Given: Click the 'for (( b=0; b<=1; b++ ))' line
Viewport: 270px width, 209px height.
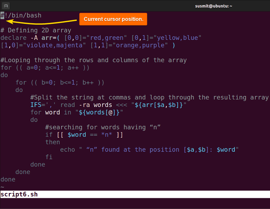Looking at the screenshot, I should pyautogui.click(x=60, y=83).
